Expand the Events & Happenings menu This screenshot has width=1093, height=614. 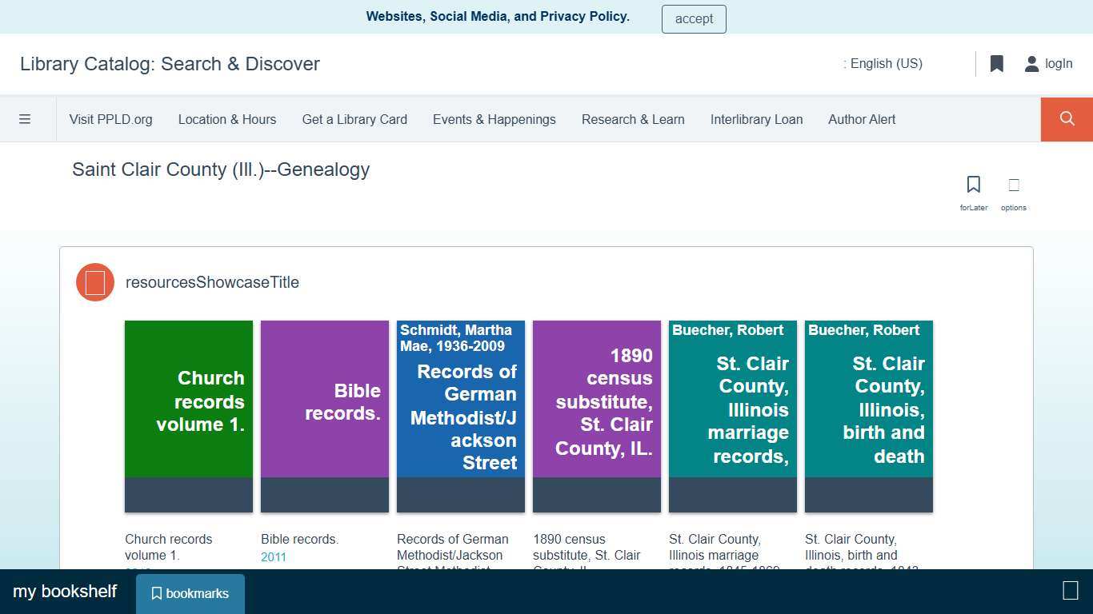pyautogui.click(x=494, y=119)
